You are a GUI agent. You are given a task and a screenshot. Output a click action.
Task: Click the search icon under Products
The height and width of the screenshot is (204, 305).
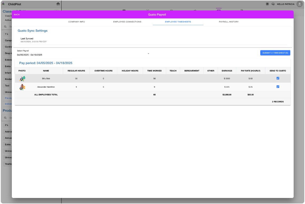tap(6, 118)
